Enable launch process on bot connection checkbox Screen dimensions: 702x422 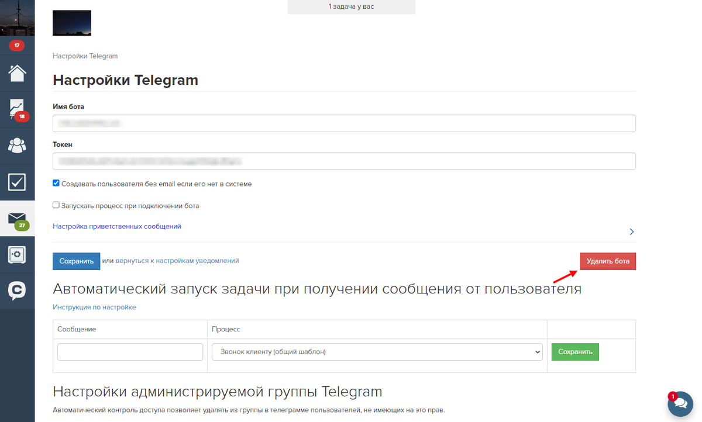(x=56, y=205)
